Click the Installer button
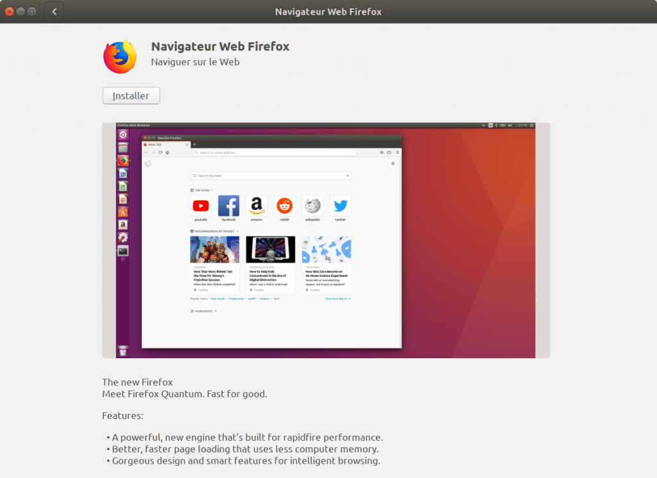 [x=131, y=96]
